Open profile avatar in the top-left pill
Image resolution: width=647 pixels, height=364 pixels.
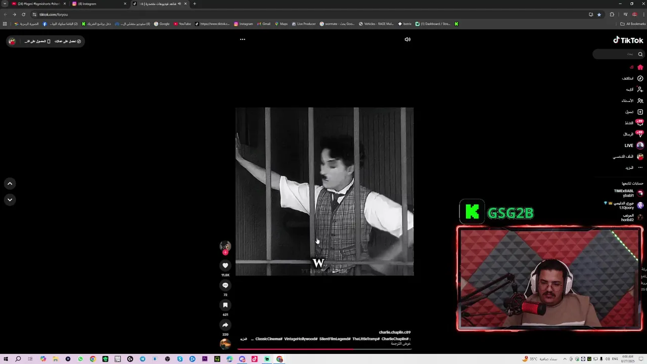tap(12, 41)
